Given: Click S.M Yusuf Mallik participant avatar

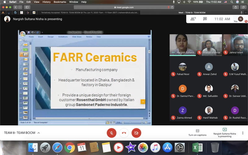Looking at the screenshot, I should [235, 67].
